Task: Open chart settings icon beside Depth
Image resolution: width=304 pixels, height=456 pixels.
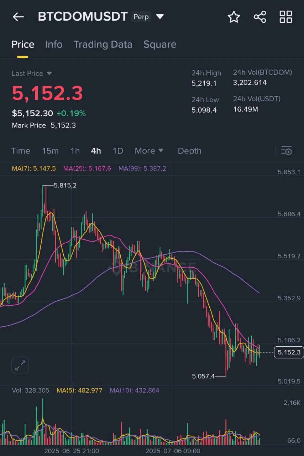Action: coord(287,151)
